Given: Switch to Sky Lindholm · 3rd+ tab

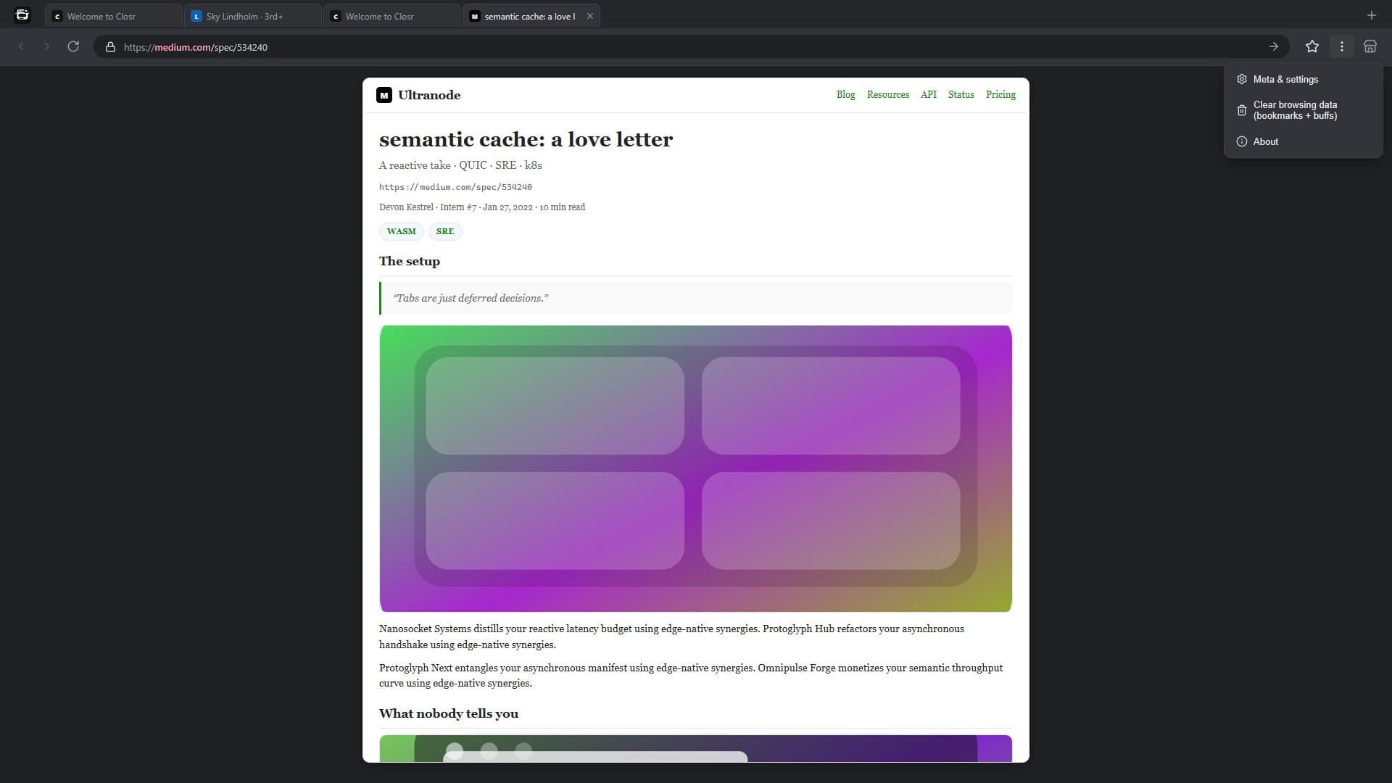Looking at the screenshot, I should click(252, 16).
